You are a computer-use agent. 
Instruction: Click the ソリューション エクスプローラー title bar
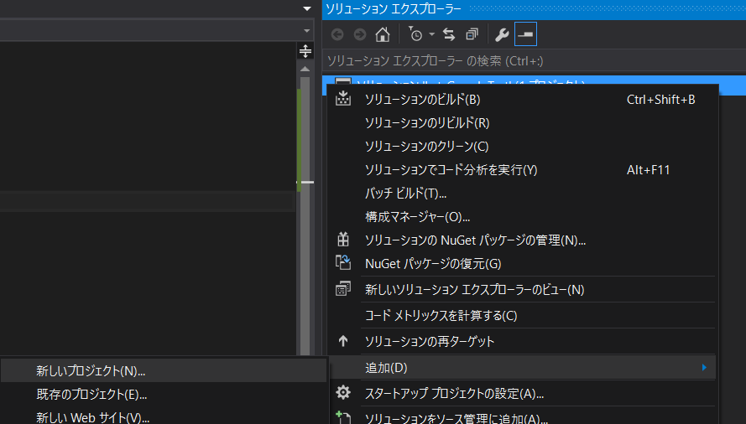[534, 9]
